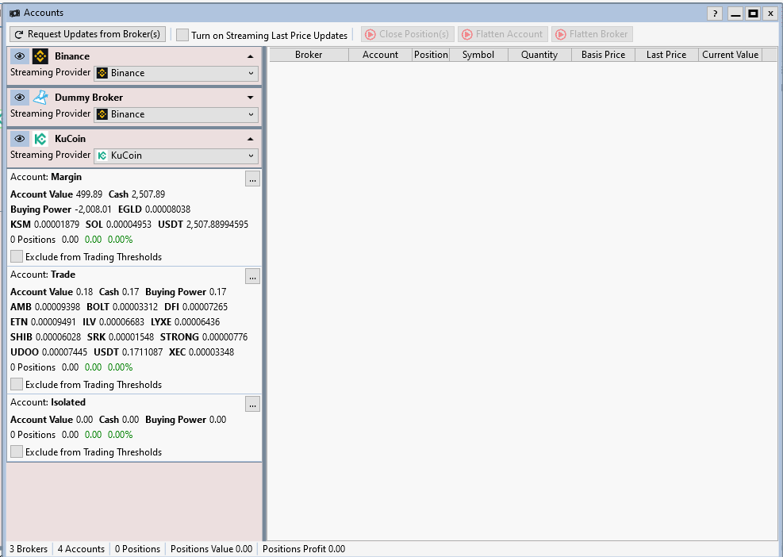Sort by the Symbol column header

[x=478, y=55]
